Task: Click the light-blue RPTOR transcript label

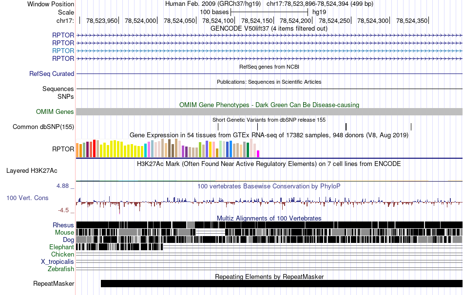Action: [63, 51]
